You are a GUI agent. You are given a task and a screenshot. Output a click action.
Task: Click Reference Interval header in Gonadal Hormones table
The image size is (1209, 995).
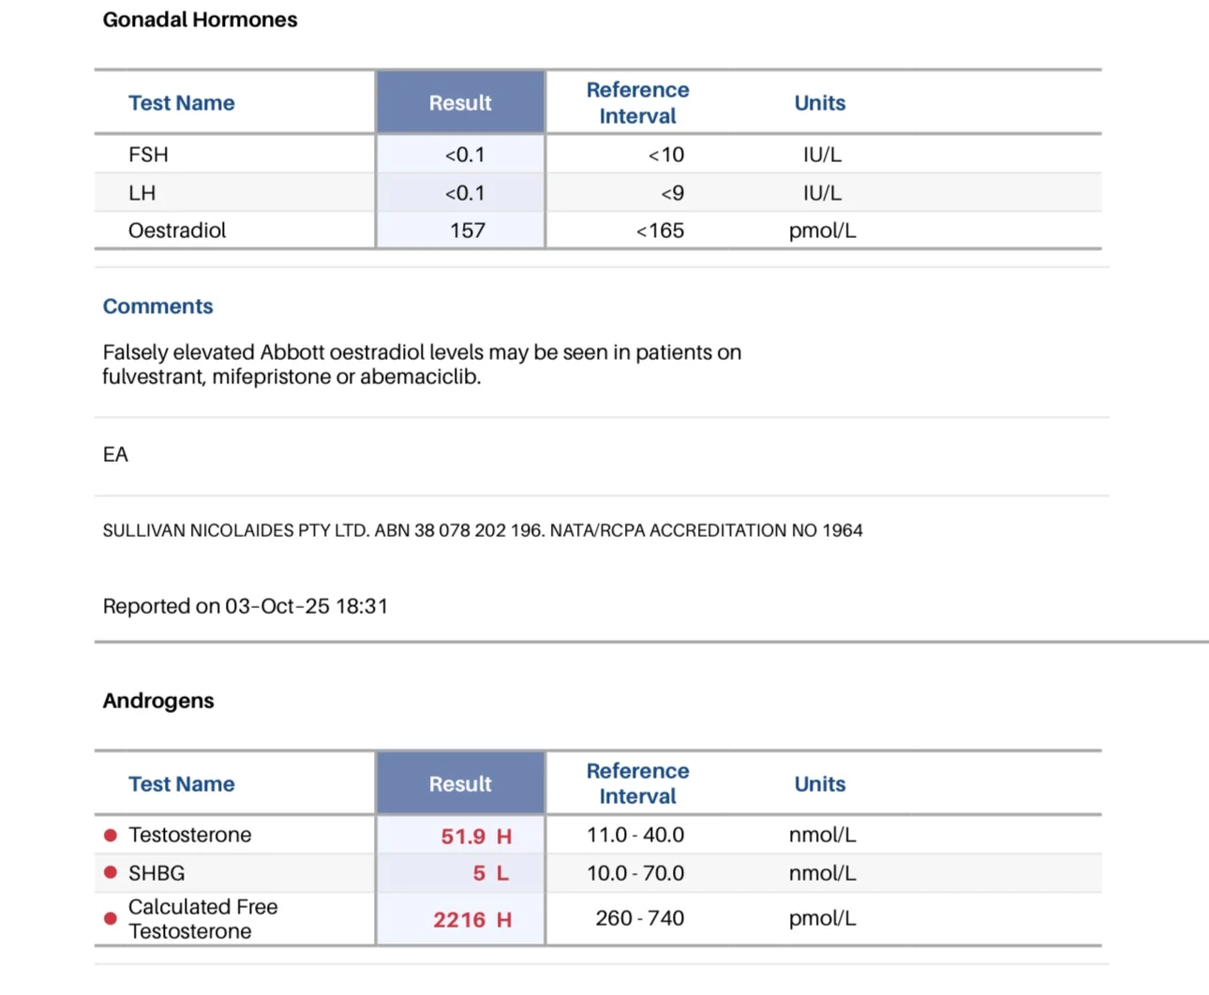(x=637, y=103)
